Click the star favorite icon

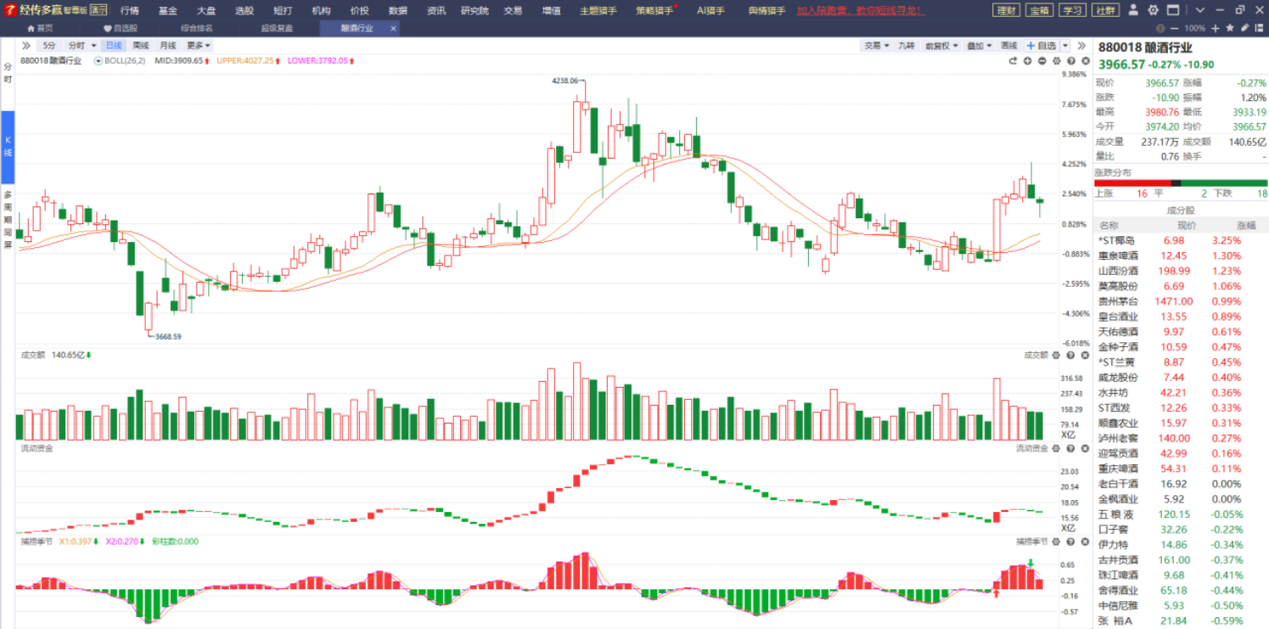pyautogui.click(x=1229, y=28)
